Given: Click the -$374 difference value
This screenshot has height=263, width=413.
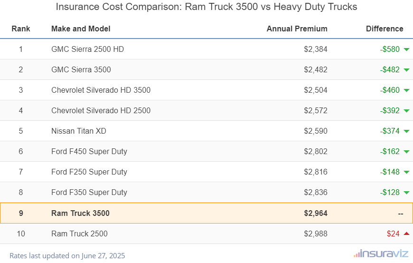Looking at the screenshot, I should tap(390, 131).
